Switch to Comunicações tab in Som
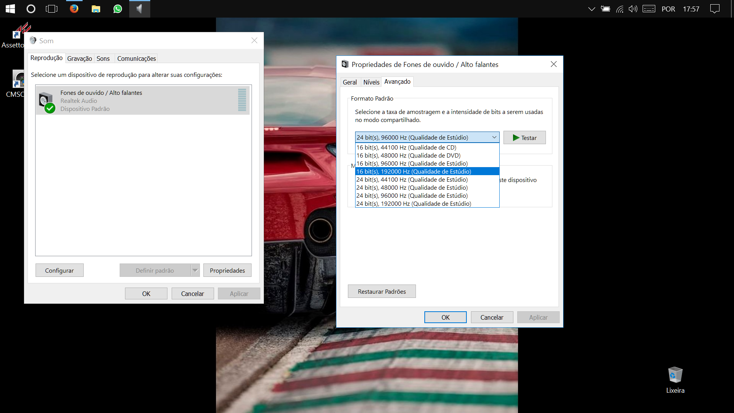 [136, 59]
